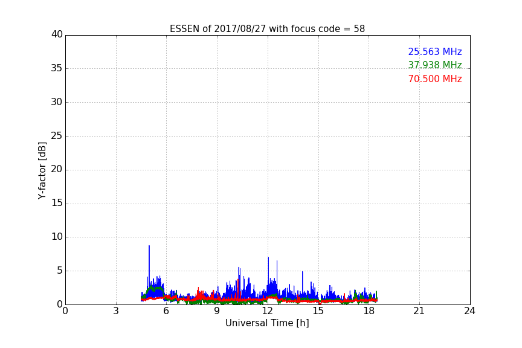The width and height of the screenshot is (522, 348).
Task: Click the x-axis tick label '18'
Action: click(x=369, y=311)
